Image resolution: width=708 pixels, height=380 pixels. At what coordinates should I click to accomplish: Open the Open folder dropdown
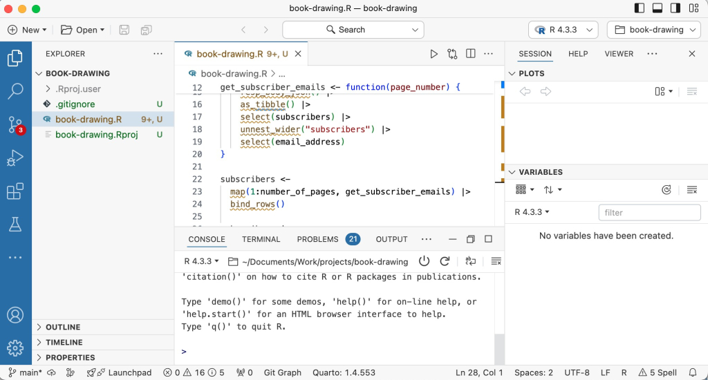click(x=83, y=30)
